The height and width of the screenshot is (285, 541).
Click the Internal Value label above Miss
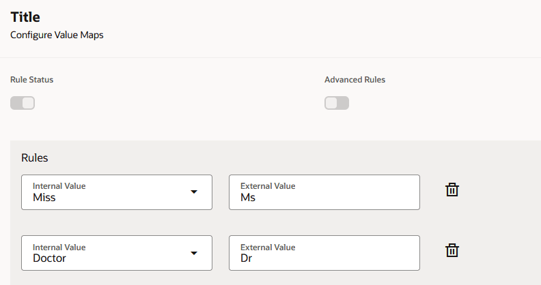click(x=59, y=185)
